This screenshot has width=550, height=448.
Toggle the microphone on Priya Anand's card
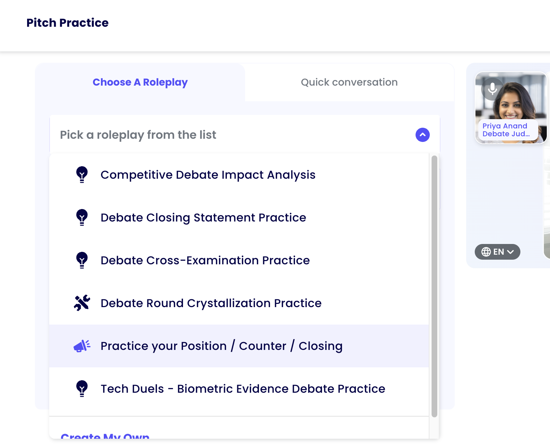492,88
